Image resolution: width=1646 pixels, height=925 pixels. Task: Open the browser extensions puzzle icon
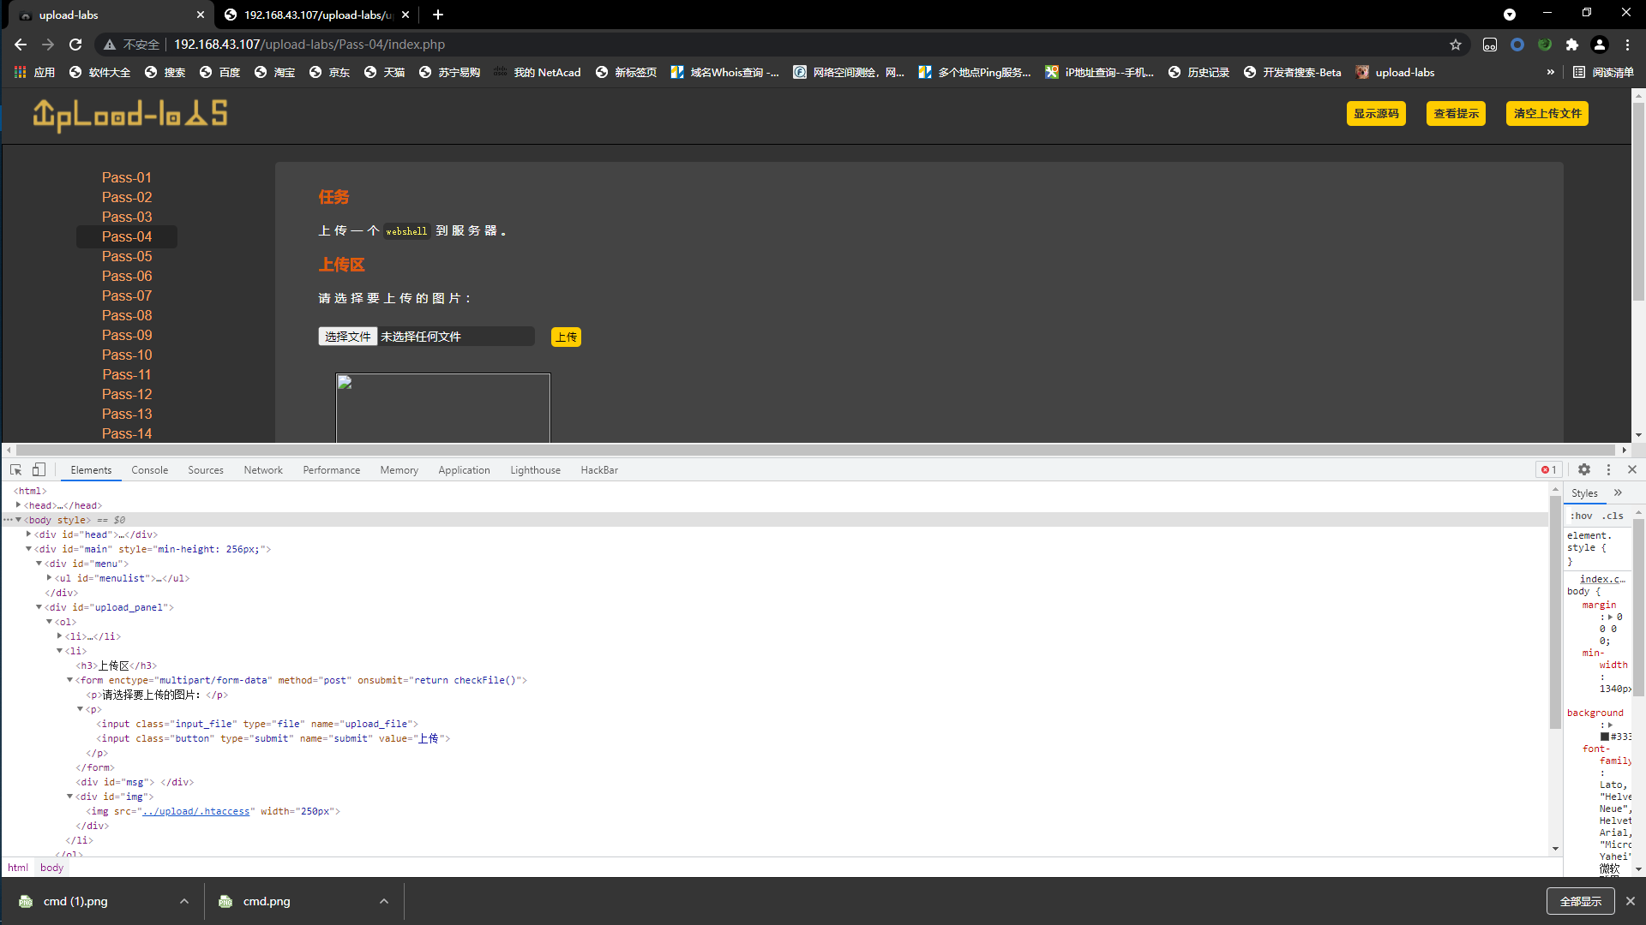(1571, 45)
